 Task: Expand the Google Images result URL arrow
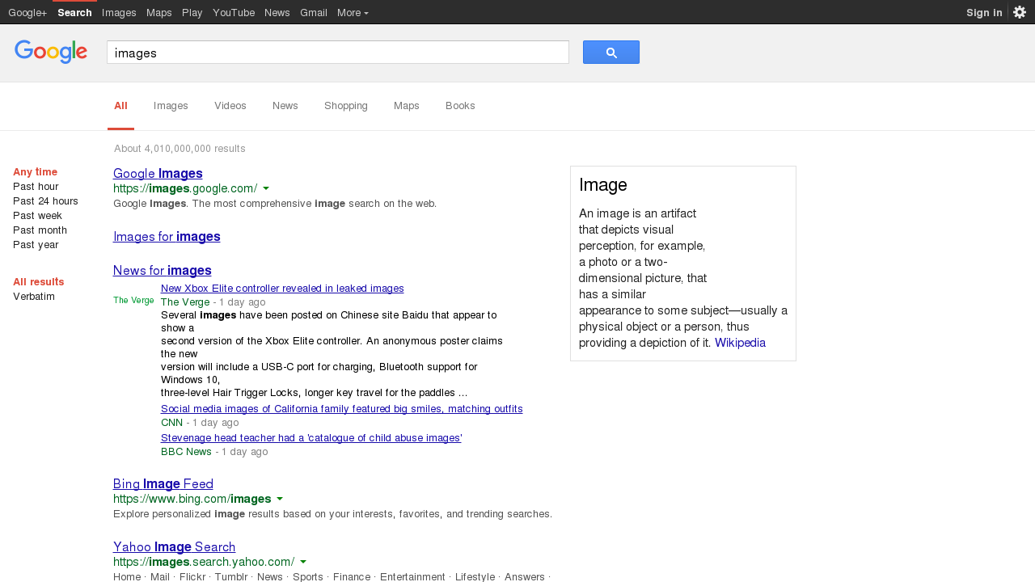click(266, 189)
